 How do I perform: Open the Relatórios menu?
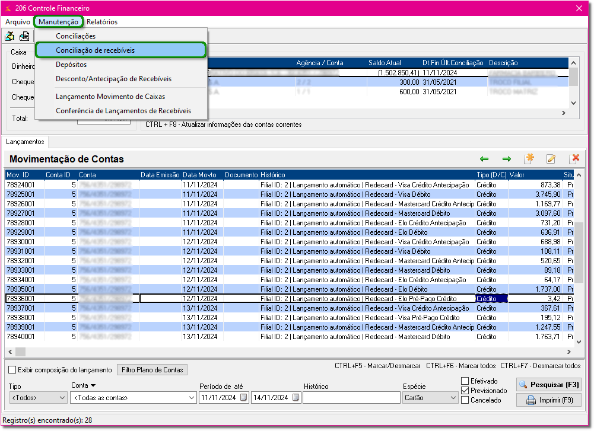coord(102,22)
